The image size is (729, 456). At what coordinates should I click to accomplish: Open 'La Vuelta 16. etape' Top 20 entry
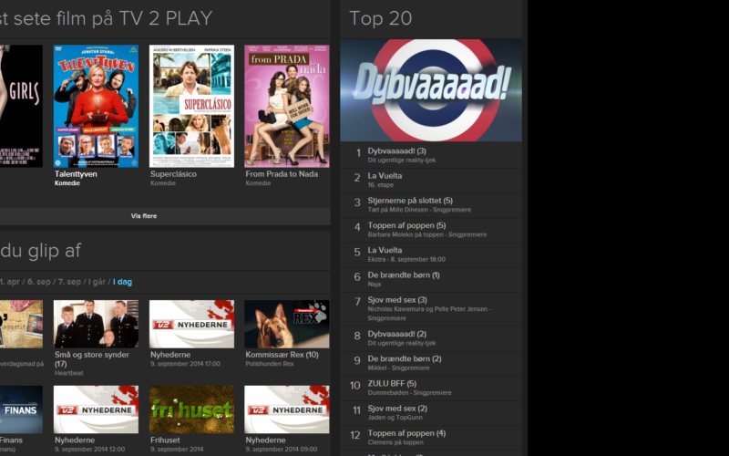click(x=385, y=176)
